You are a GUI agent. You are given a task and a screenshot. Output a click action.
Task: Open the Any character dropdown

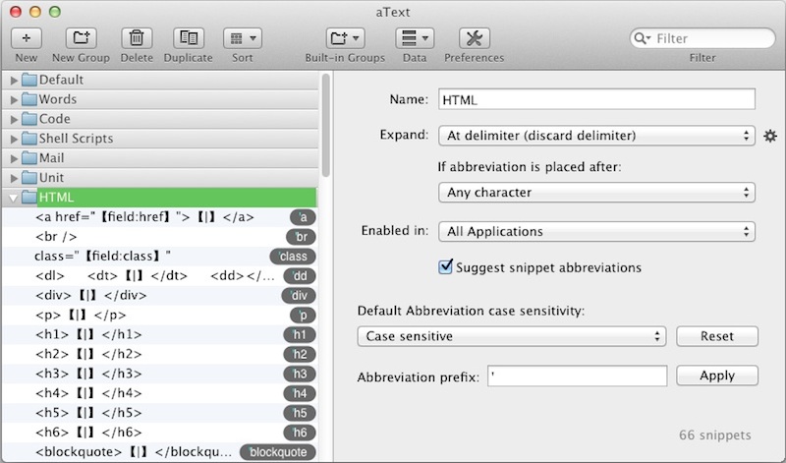pos(595,193)
